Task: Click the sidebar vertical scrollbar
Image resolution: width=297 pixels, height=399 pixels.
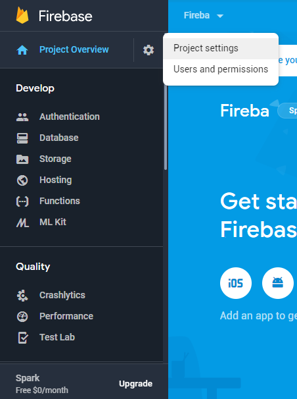Action: (166, 127)
